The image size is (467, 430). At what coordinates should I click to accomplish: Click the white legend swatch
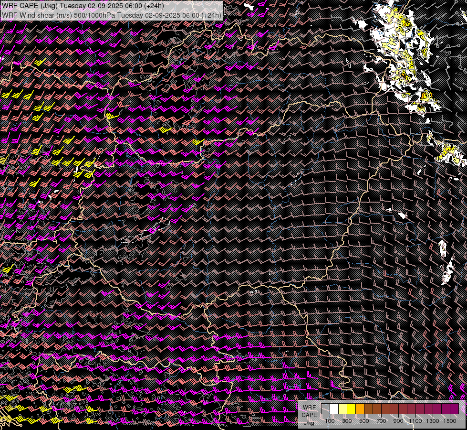coord(334,408)
